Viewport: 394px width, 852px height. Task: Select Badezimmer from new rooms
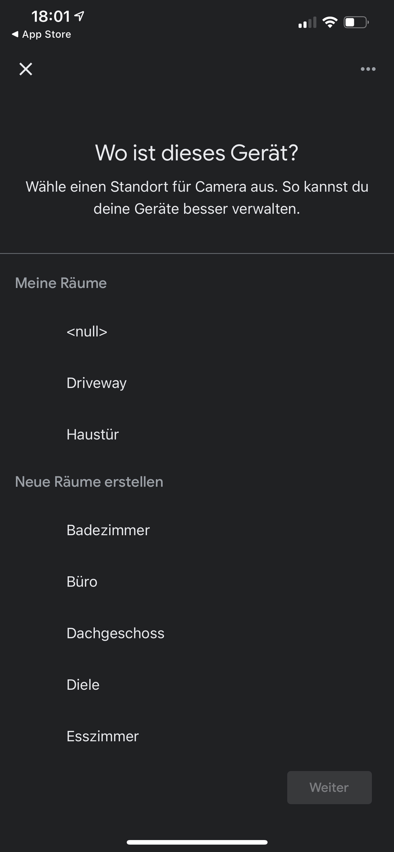coord(108,530)
